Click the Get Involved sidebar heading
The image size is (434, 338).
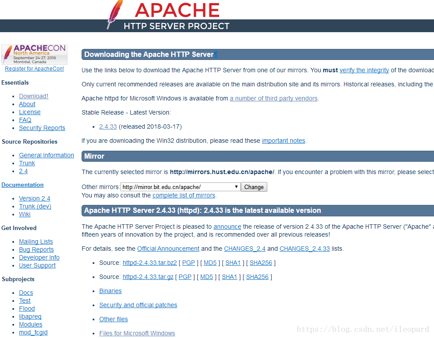click(19, 228)
